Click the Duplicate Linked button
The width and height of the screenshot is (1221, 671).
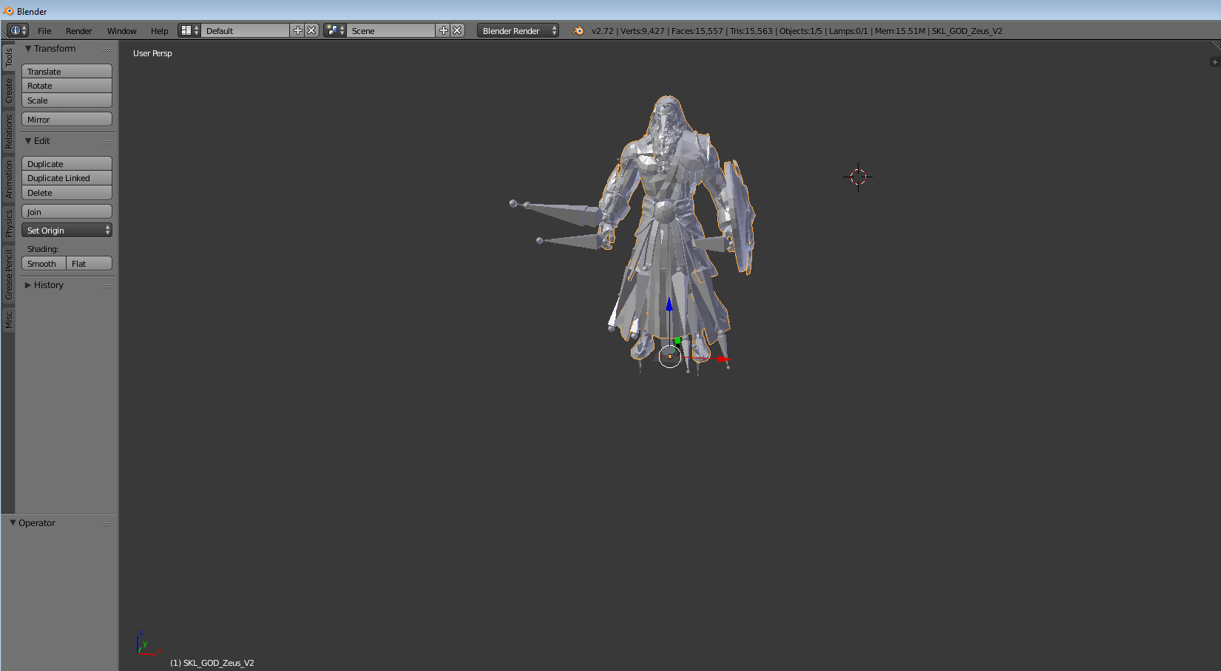pyautogui.click(x=67, y=178)
